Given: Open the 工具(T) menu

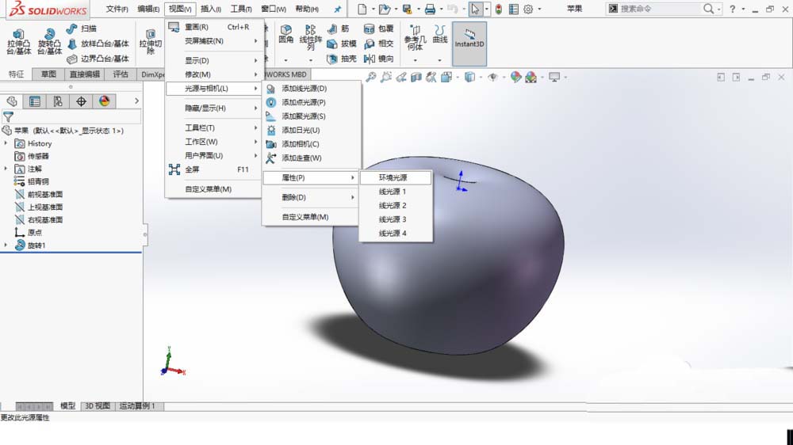Looking at the screenshot, I should coord(241,9).
